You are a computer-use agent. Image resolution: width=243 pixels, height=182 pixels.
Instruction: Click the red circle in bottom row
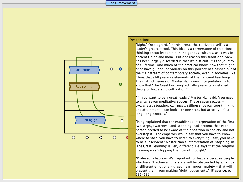coord(128,137)
